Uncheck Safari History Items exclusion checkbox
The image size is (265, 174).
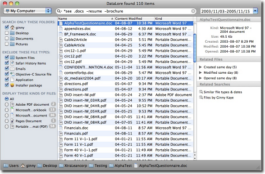pos(7,63)
